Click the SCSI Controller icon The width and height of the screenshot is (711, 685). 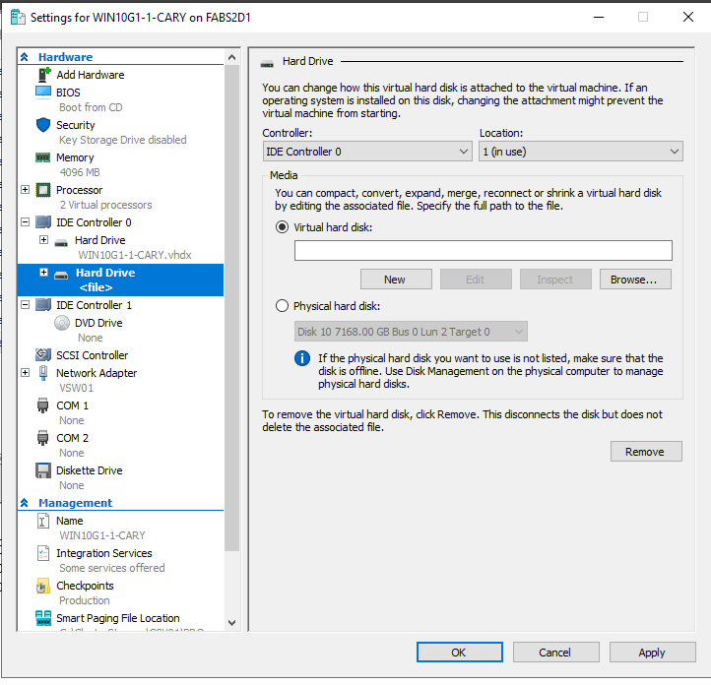[x=43, y=355]
